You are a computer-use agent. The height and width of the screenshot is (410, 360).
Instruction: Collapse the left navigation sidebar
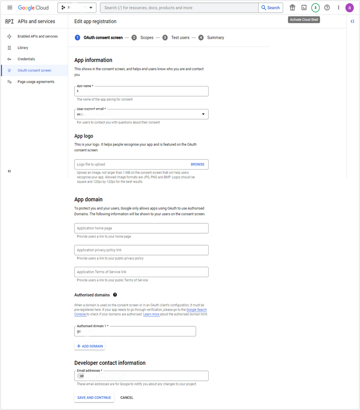[9, 171]
